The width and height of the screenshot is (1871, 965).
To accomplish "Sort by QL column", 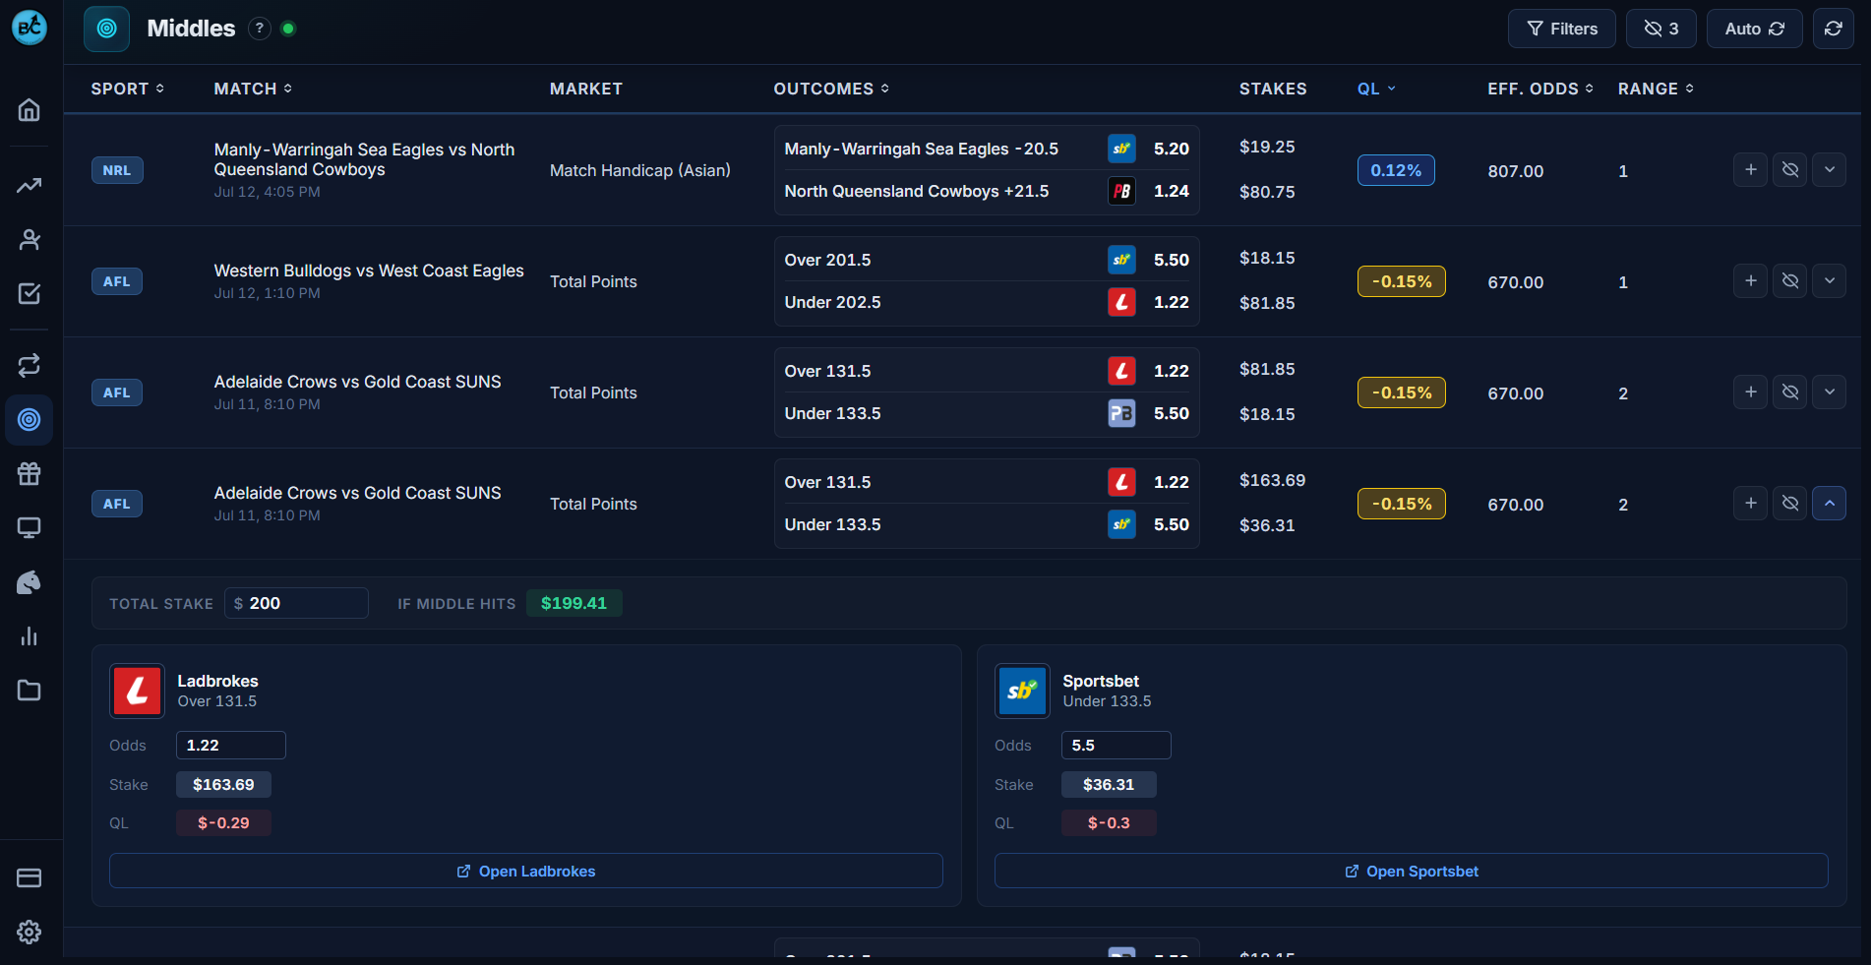I will tap(1376, 89).
